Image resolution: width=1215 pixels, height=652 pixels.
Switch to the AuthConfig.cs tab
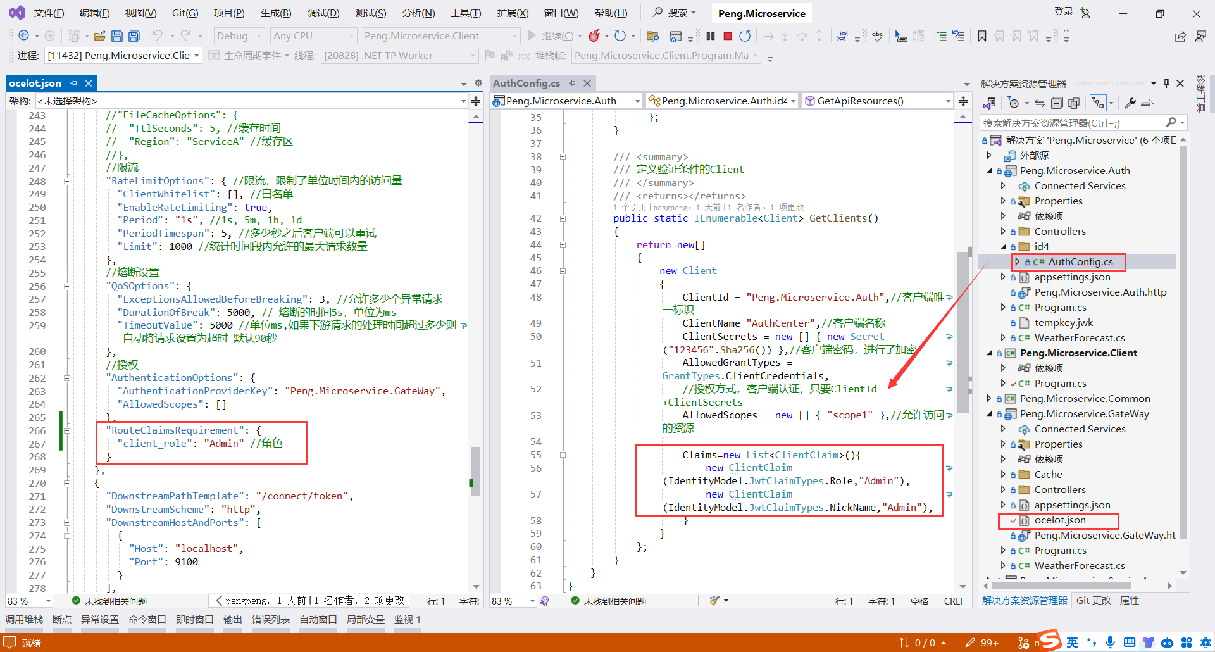coord(526,84)
